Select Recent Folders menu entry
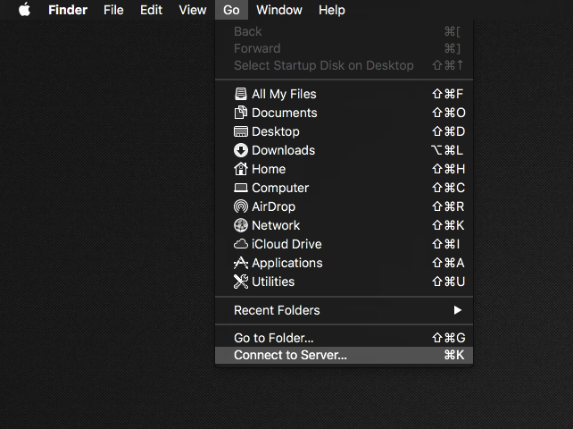573x429 pixels. pos(344,310)
